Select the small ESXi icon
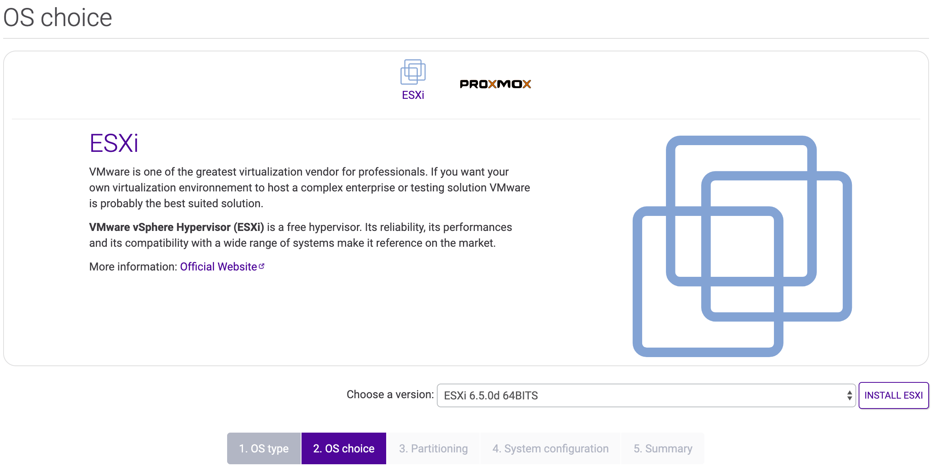This screenshot has height=469, width=933. (x=413, y=72)
